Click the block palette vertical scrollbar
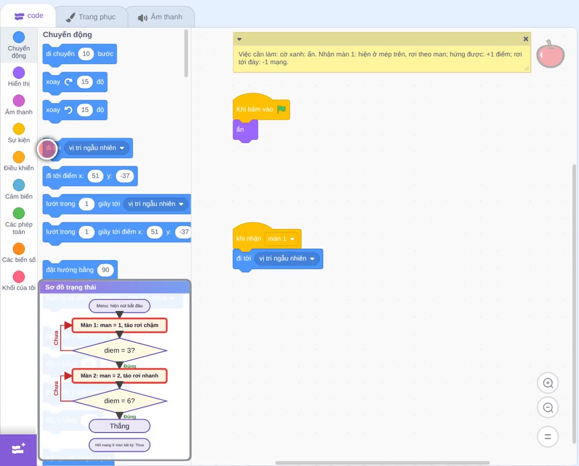Image resolution: width=579 pixels, height=466 pixels. click(186, 53)
